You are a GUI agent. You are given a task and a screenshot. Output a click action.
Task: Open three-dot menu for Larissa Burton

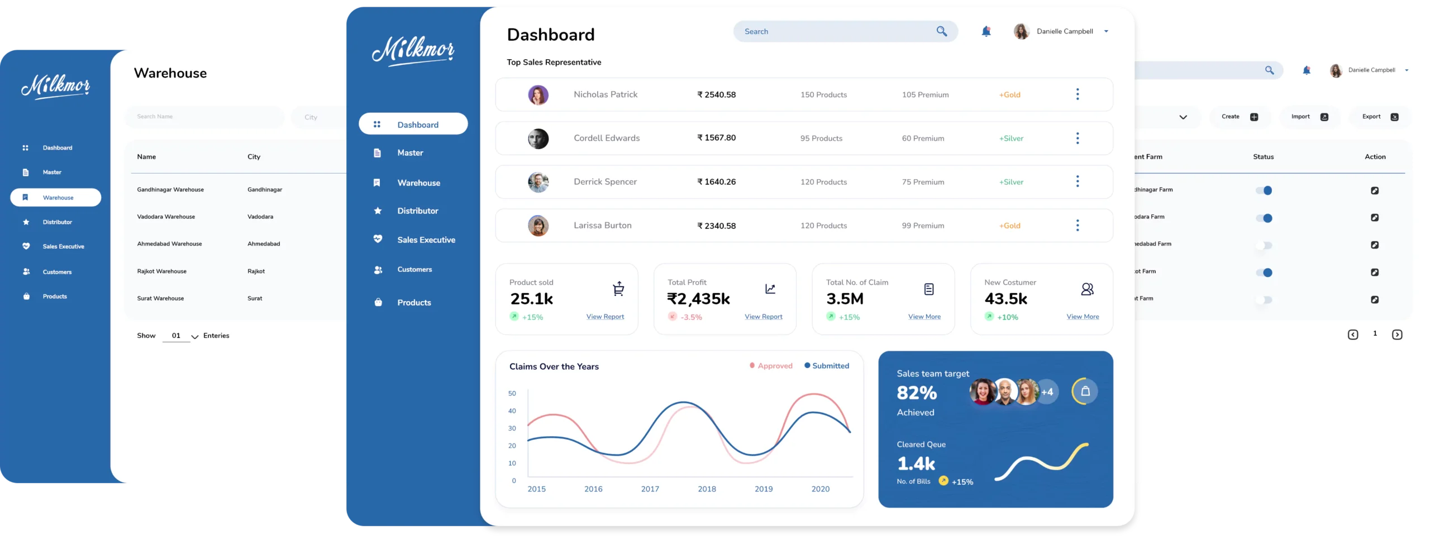tap(1078, 225)
